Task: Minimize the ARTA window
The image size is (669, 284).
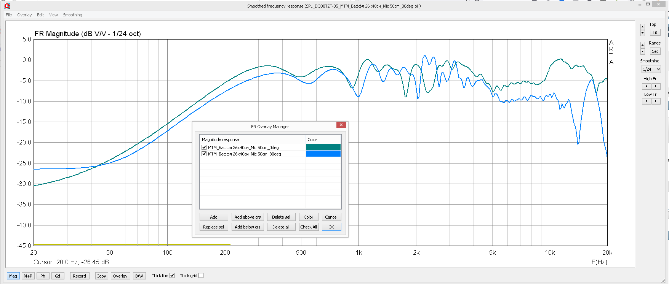Action: (640, 4)
